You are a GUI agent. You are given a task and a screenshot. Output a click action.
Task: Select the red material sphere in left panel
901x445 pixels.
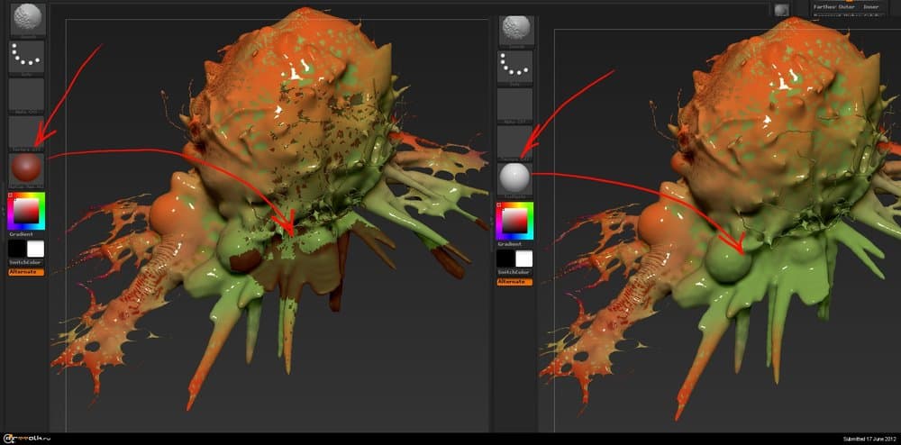point(27,169)
